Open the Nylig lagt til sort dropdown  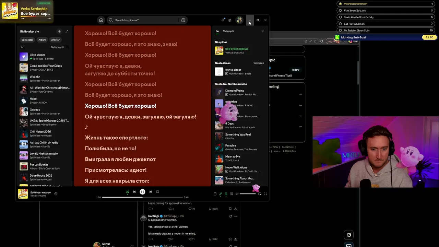[x=60, y=47]
